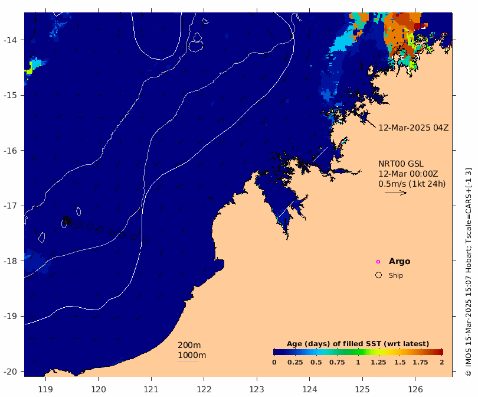The width and height of the screenshot is (478, 397).
Task: Click the 126 longitude axis label
Action: (x=415, y=389)
